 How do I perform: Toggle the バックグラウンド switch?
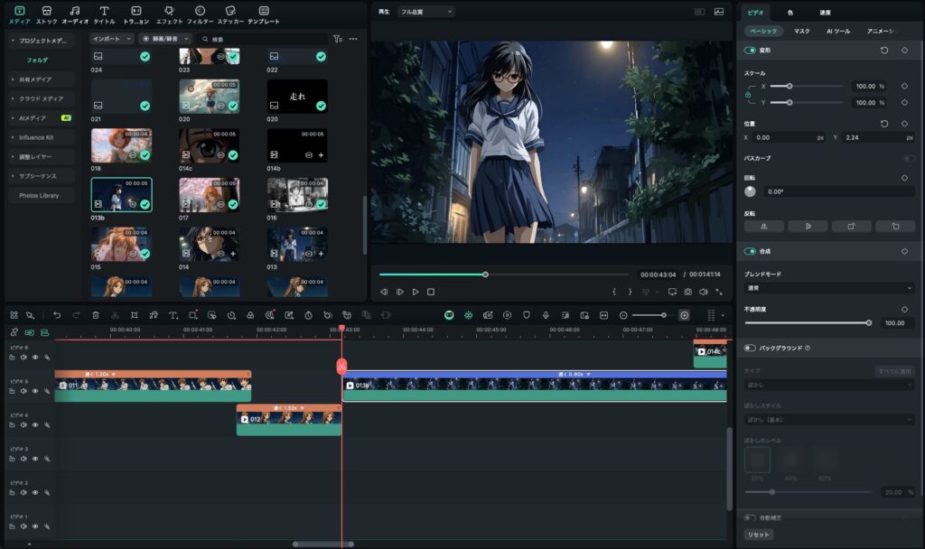750,348
